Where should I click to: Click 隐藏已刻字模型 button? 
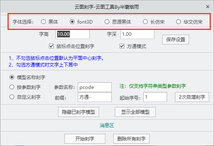tap(79, 112)
